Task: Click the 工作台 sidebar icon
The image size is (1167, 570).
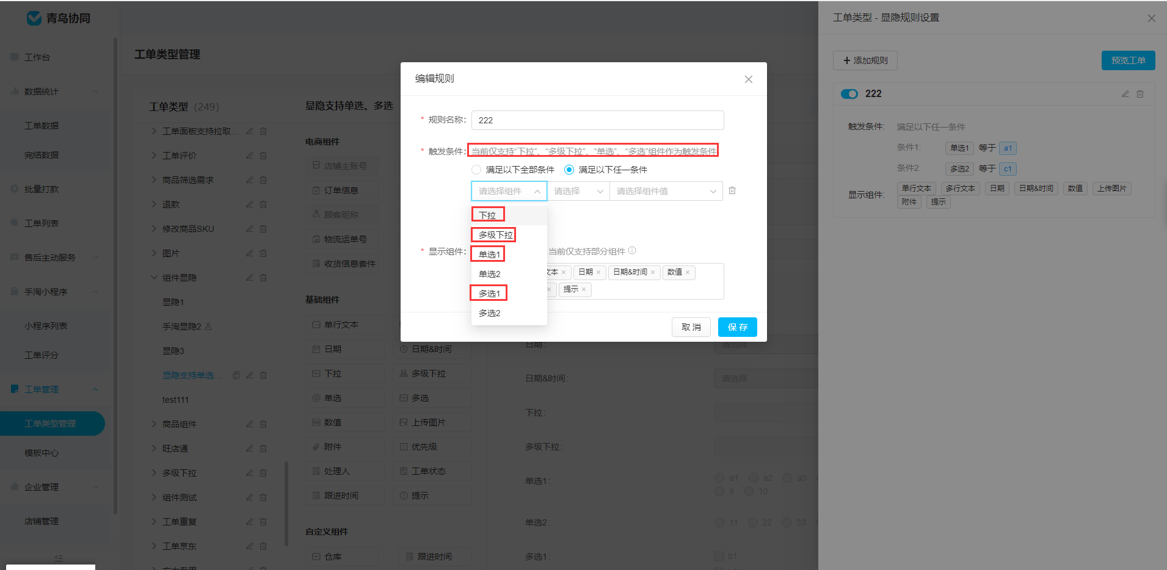Action: click(x=15, y=57)
